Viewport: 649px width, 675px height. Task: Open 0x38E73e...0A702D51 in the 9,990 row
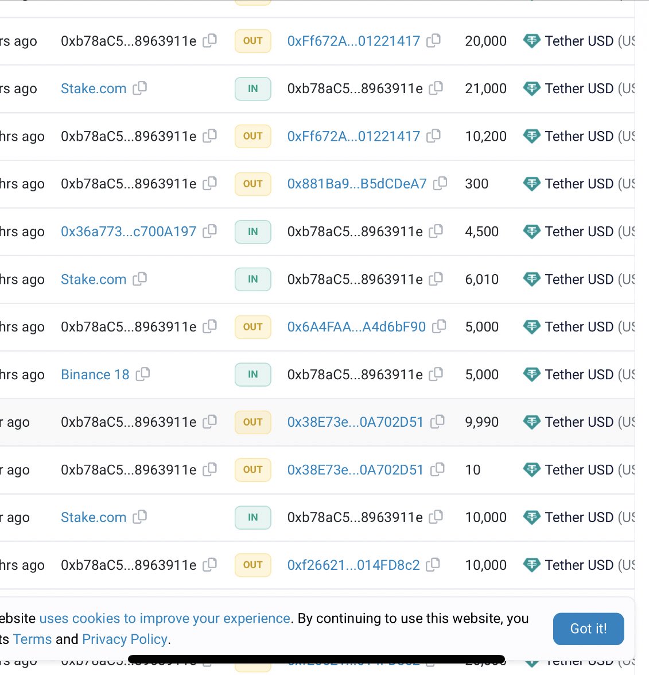click(356, 422)
